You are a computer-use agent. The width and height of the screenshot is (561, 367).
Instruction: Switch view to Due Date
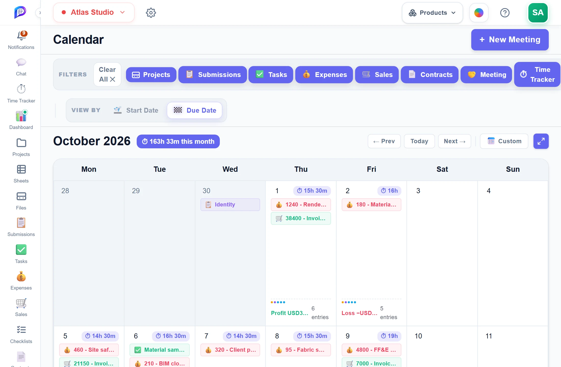(x=195, y=110)
